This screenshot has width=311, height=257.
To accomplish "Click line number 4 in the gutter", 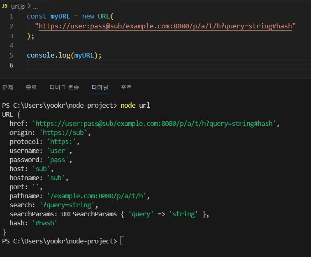I will point(12,46).
